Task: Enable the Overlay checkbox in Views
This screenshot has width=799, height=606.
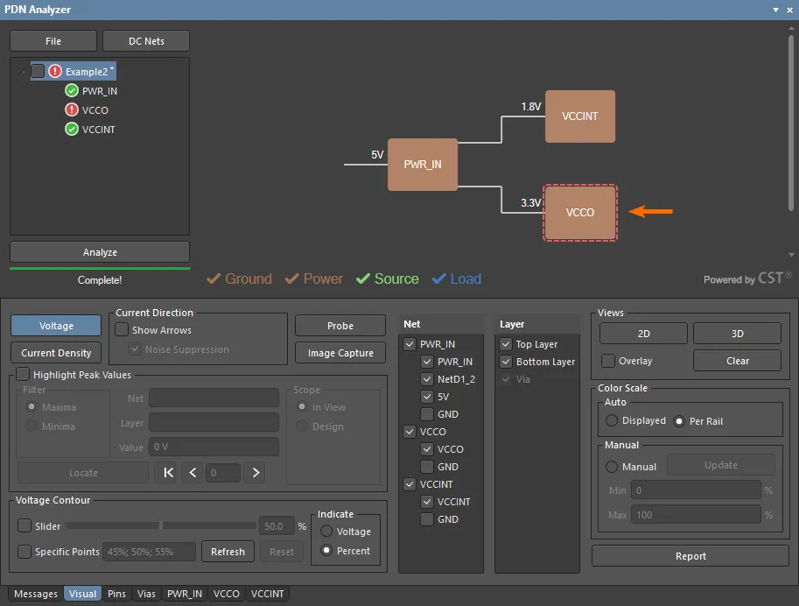Action: [607, 361]
